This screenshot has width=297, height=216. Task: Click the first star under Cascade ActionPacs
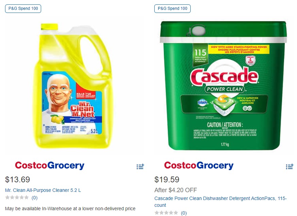(x=157, y=213)
